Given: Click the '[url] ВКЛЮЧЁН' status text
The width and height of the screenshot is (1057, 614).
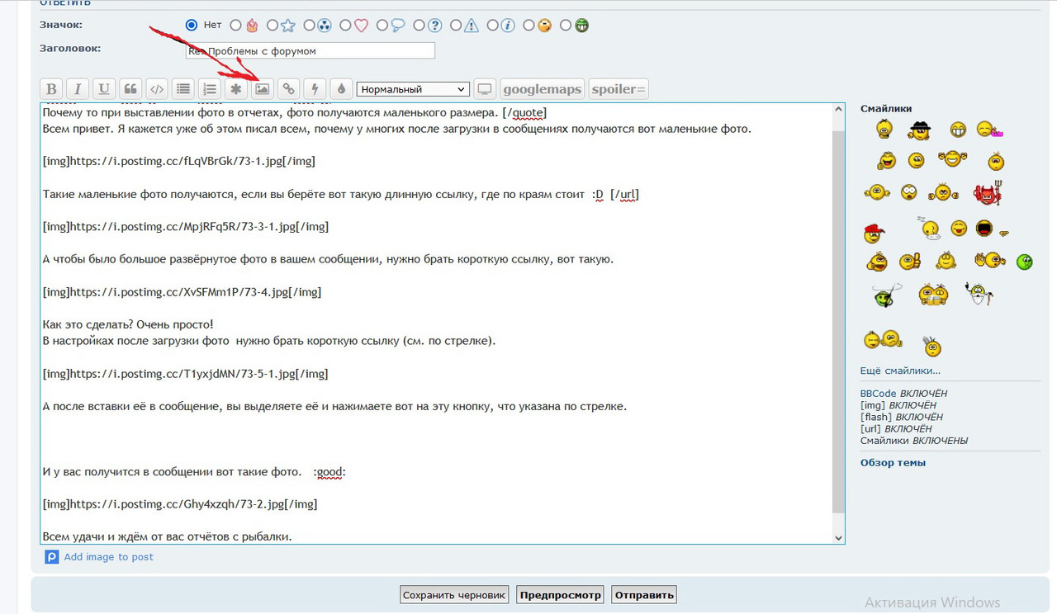Looking at the screenshot, I should [896, 428].
